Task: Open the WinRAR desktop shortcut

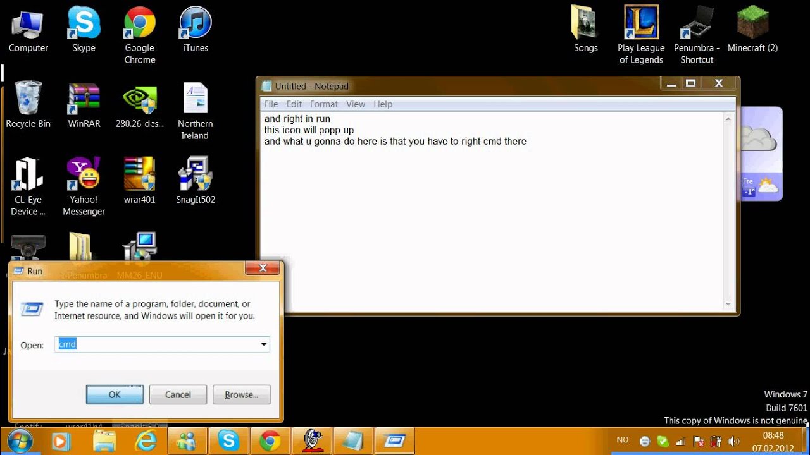Action: 84,106
